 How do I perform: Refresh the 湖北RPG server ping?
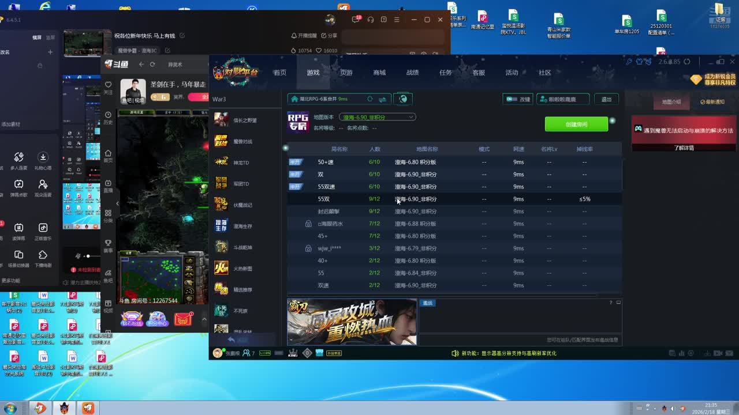(370, 99)
